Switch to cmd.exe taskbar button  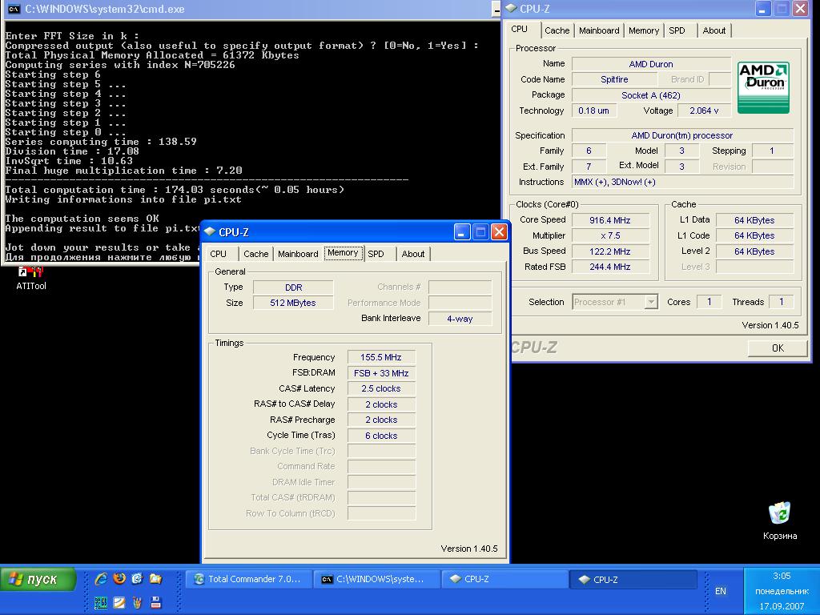point(376,579)
